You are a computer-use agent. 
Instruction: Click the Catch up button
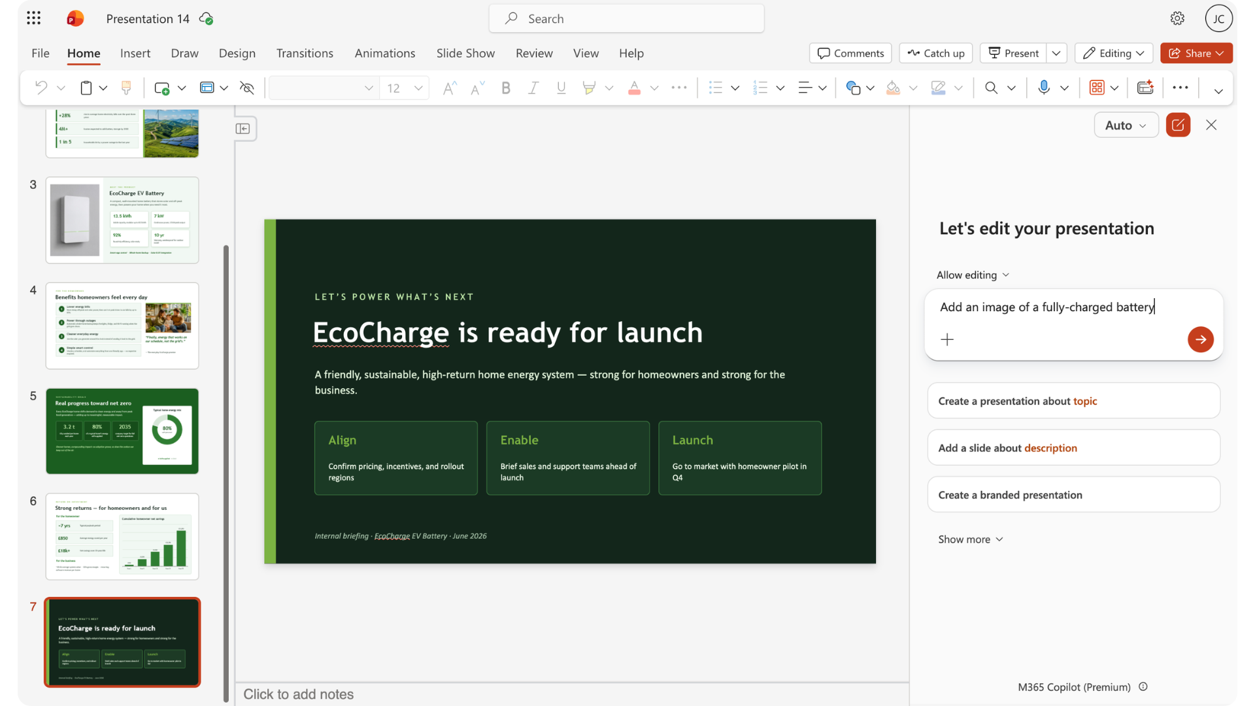[x=936, y=53]
